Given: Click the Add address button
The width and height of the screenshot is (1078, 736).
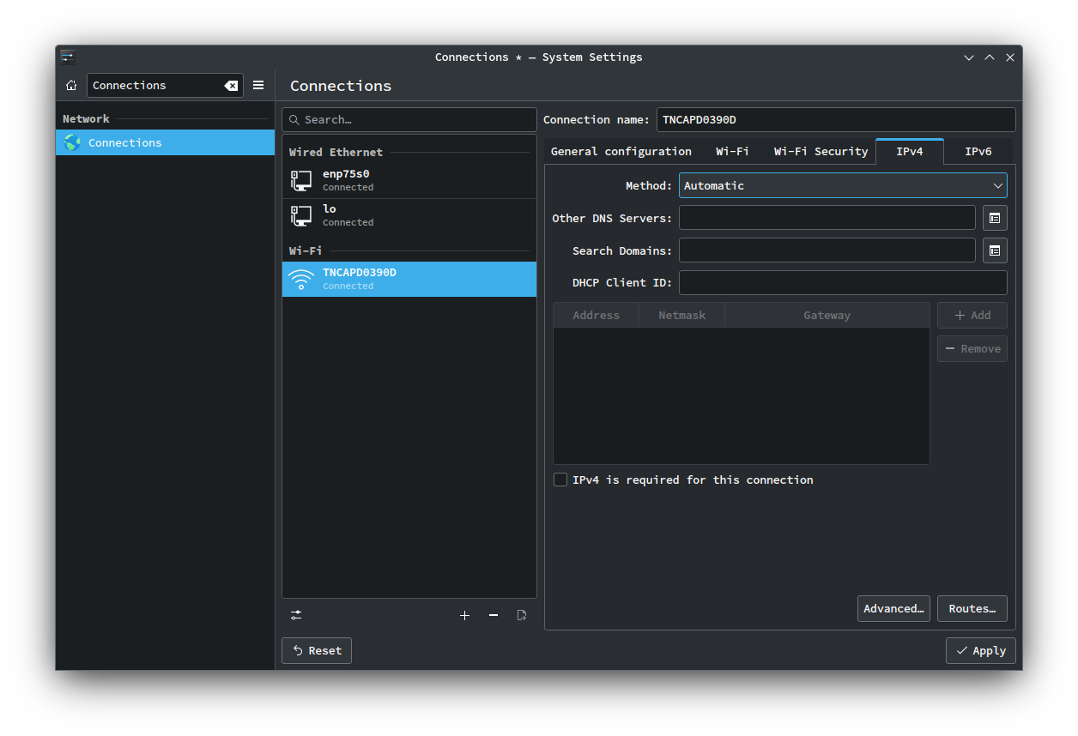Looking at the screenshot, I should pyautogui.click(x=972, y=315).
